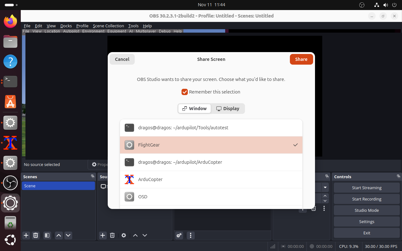
Task: Open Firefox from the dock
Action: click(10, 21)
